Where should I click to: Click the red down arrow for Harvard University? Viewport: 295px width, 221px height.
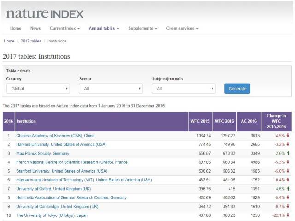pos(288,144)
